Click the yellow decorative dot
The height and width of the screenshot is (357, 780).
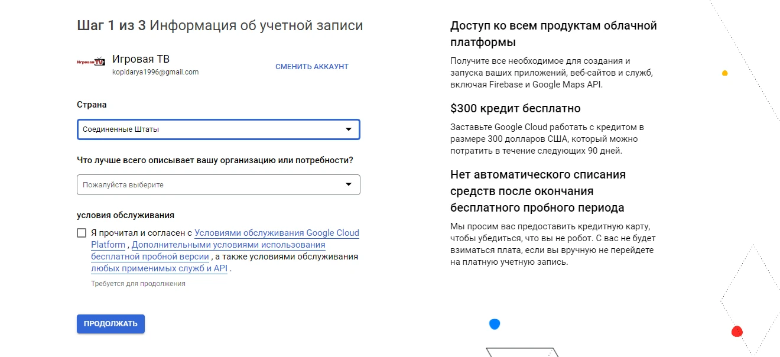[725, 73]
